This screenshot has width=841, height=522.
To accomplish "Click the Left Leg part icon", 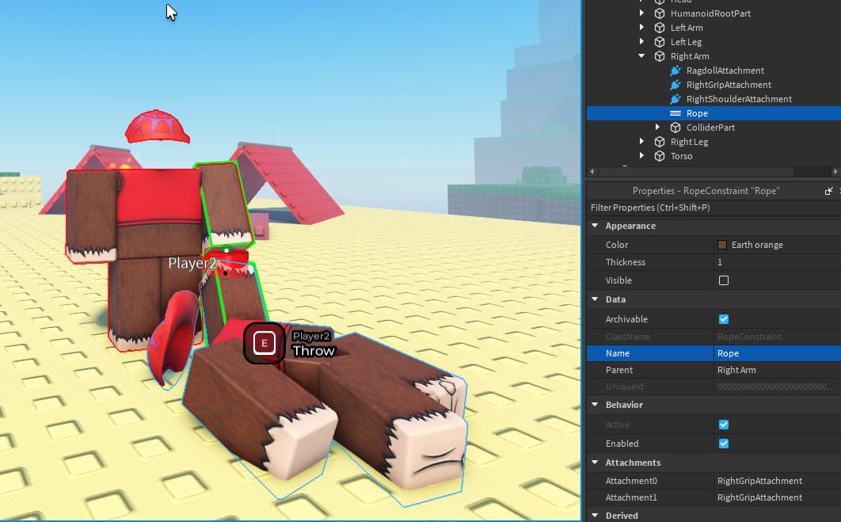I will [x=660, y=42].
